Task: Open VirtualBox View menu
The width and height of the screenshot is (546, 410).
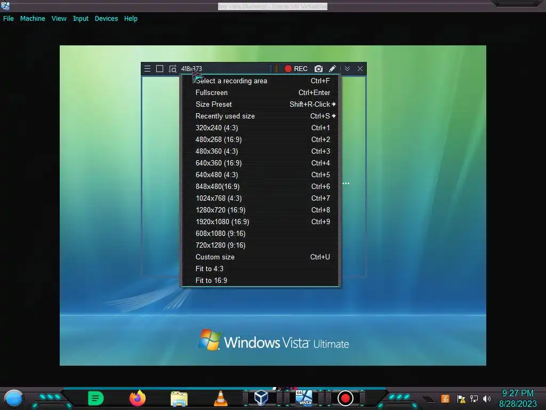Action: tap(59, 19)
